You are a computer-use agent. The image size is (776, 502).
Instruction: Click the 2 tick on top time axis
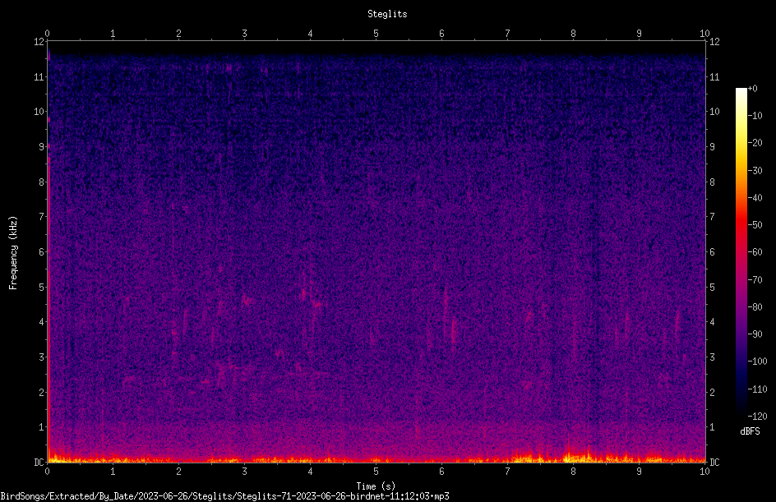(x=178, y=33)
